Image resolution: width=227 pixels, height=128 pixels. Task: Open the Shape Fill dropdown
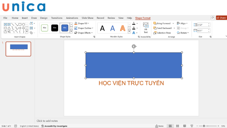click(x=82, y=23)
